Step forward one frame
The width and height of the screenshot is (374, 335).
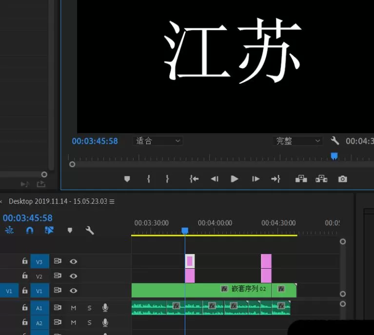[256, 178]
